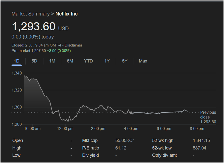Open the Disclaimer link

coord(73,45)
